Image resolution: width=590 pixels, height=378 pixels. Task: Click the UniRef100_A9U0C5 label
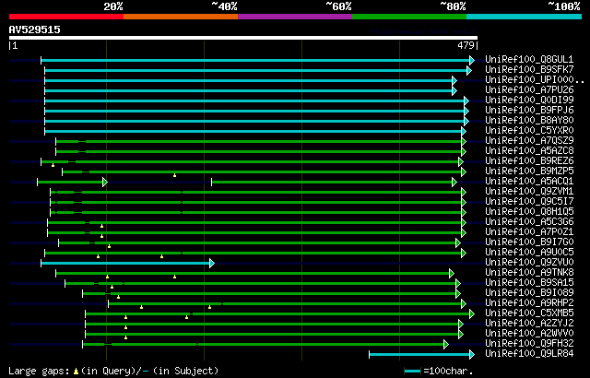[529, 253]
